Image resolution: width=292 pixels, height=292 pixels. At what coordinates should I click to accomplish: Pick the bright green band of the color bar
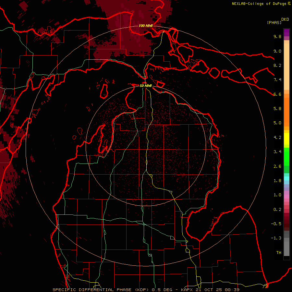click(286, 156)
